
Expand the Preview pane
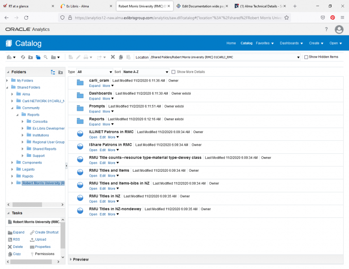click(71, 260)
